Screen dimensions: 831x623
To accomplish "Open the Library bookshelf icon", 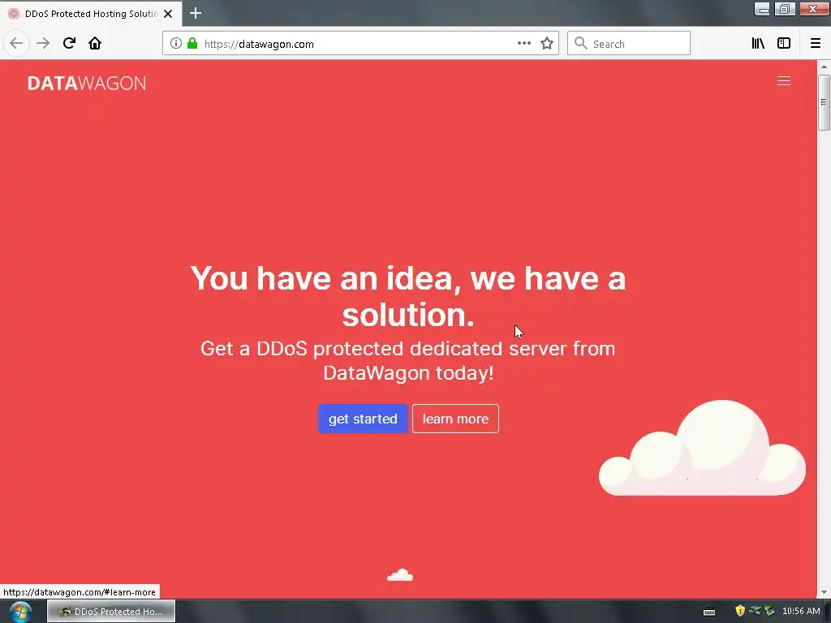I will [758, 44].
